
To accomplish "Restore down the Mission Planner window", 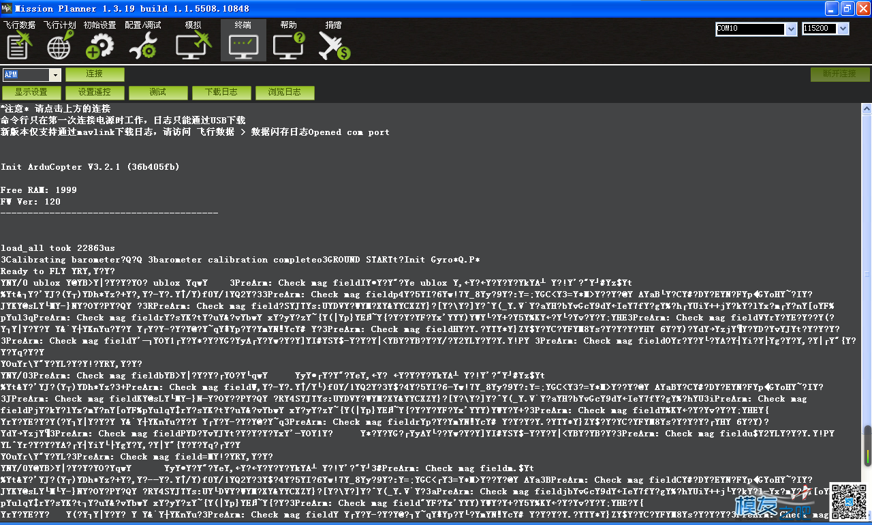I will point(847,8).
